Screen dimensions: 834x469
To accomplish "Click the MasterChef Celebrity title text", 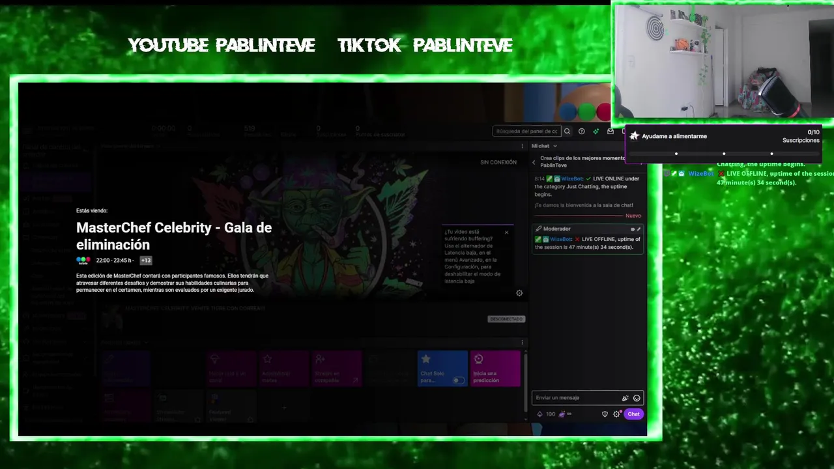I will (x=174, y=236).
